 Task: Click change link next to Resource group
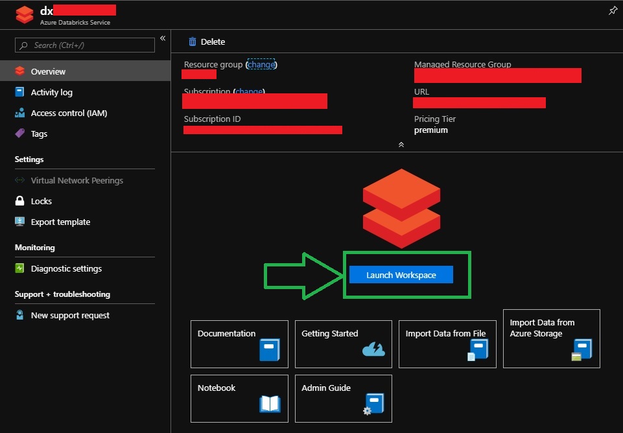coord(261,64)
